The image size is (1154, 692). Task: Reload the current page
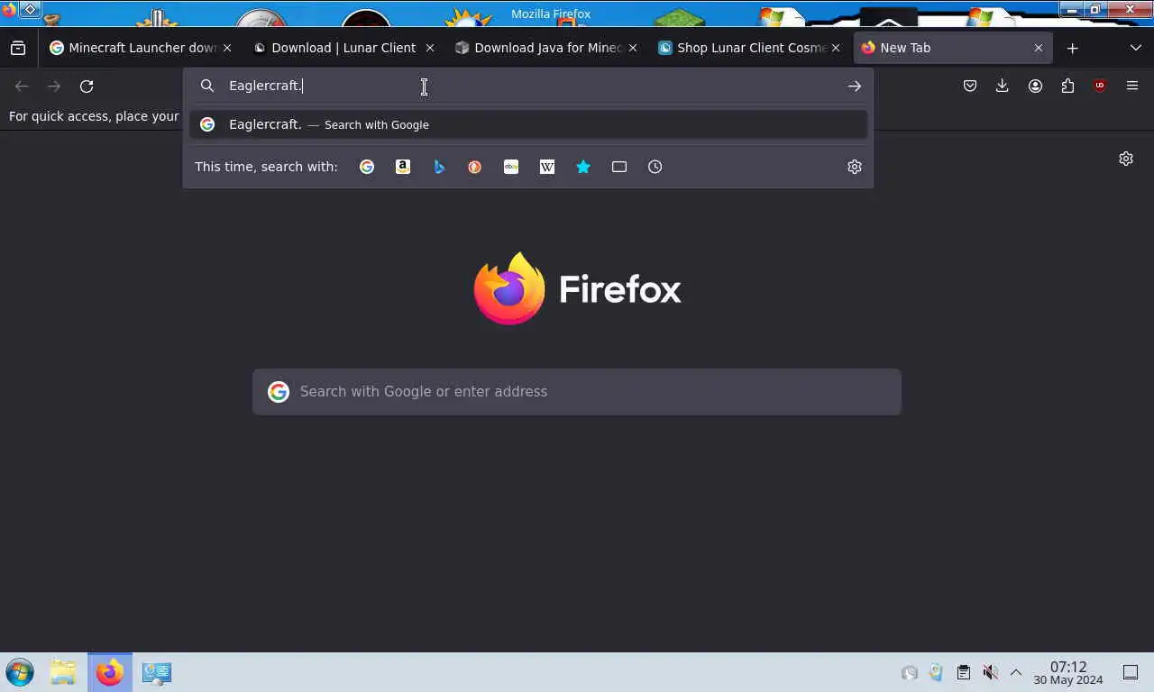tap(87, 86)
